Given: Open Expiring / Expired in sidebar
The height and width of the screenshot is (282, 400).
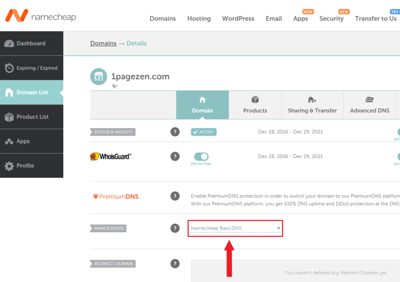Looking at the screenshot, I should point(32,68).
